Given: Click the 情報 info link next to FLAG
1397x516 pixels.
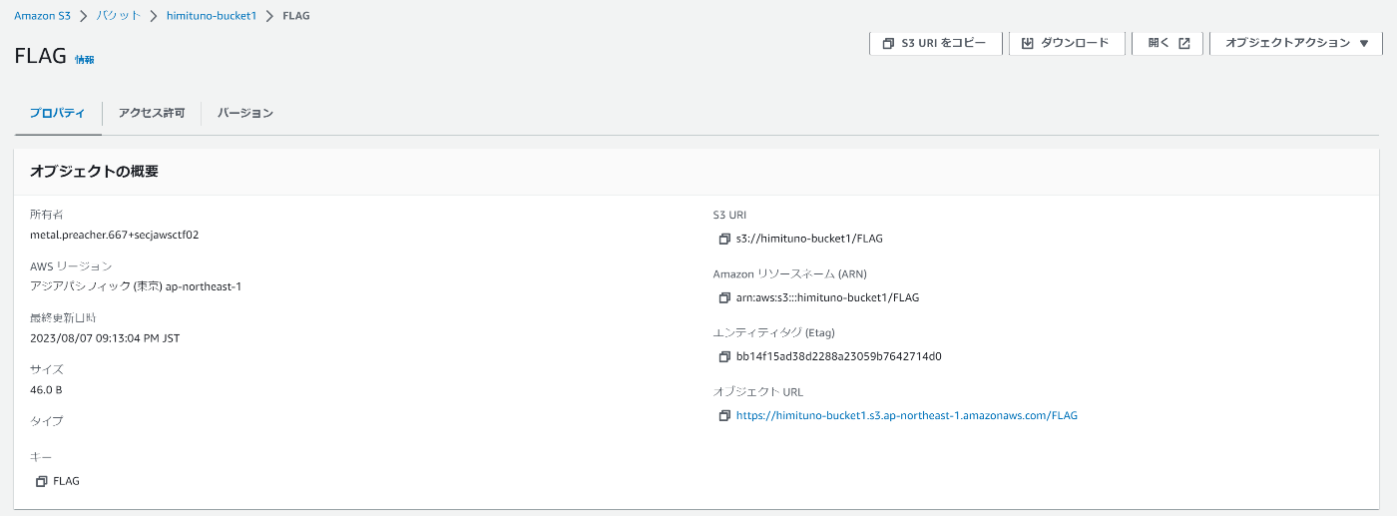Looking at the screenshot, I should pos(85,60).
